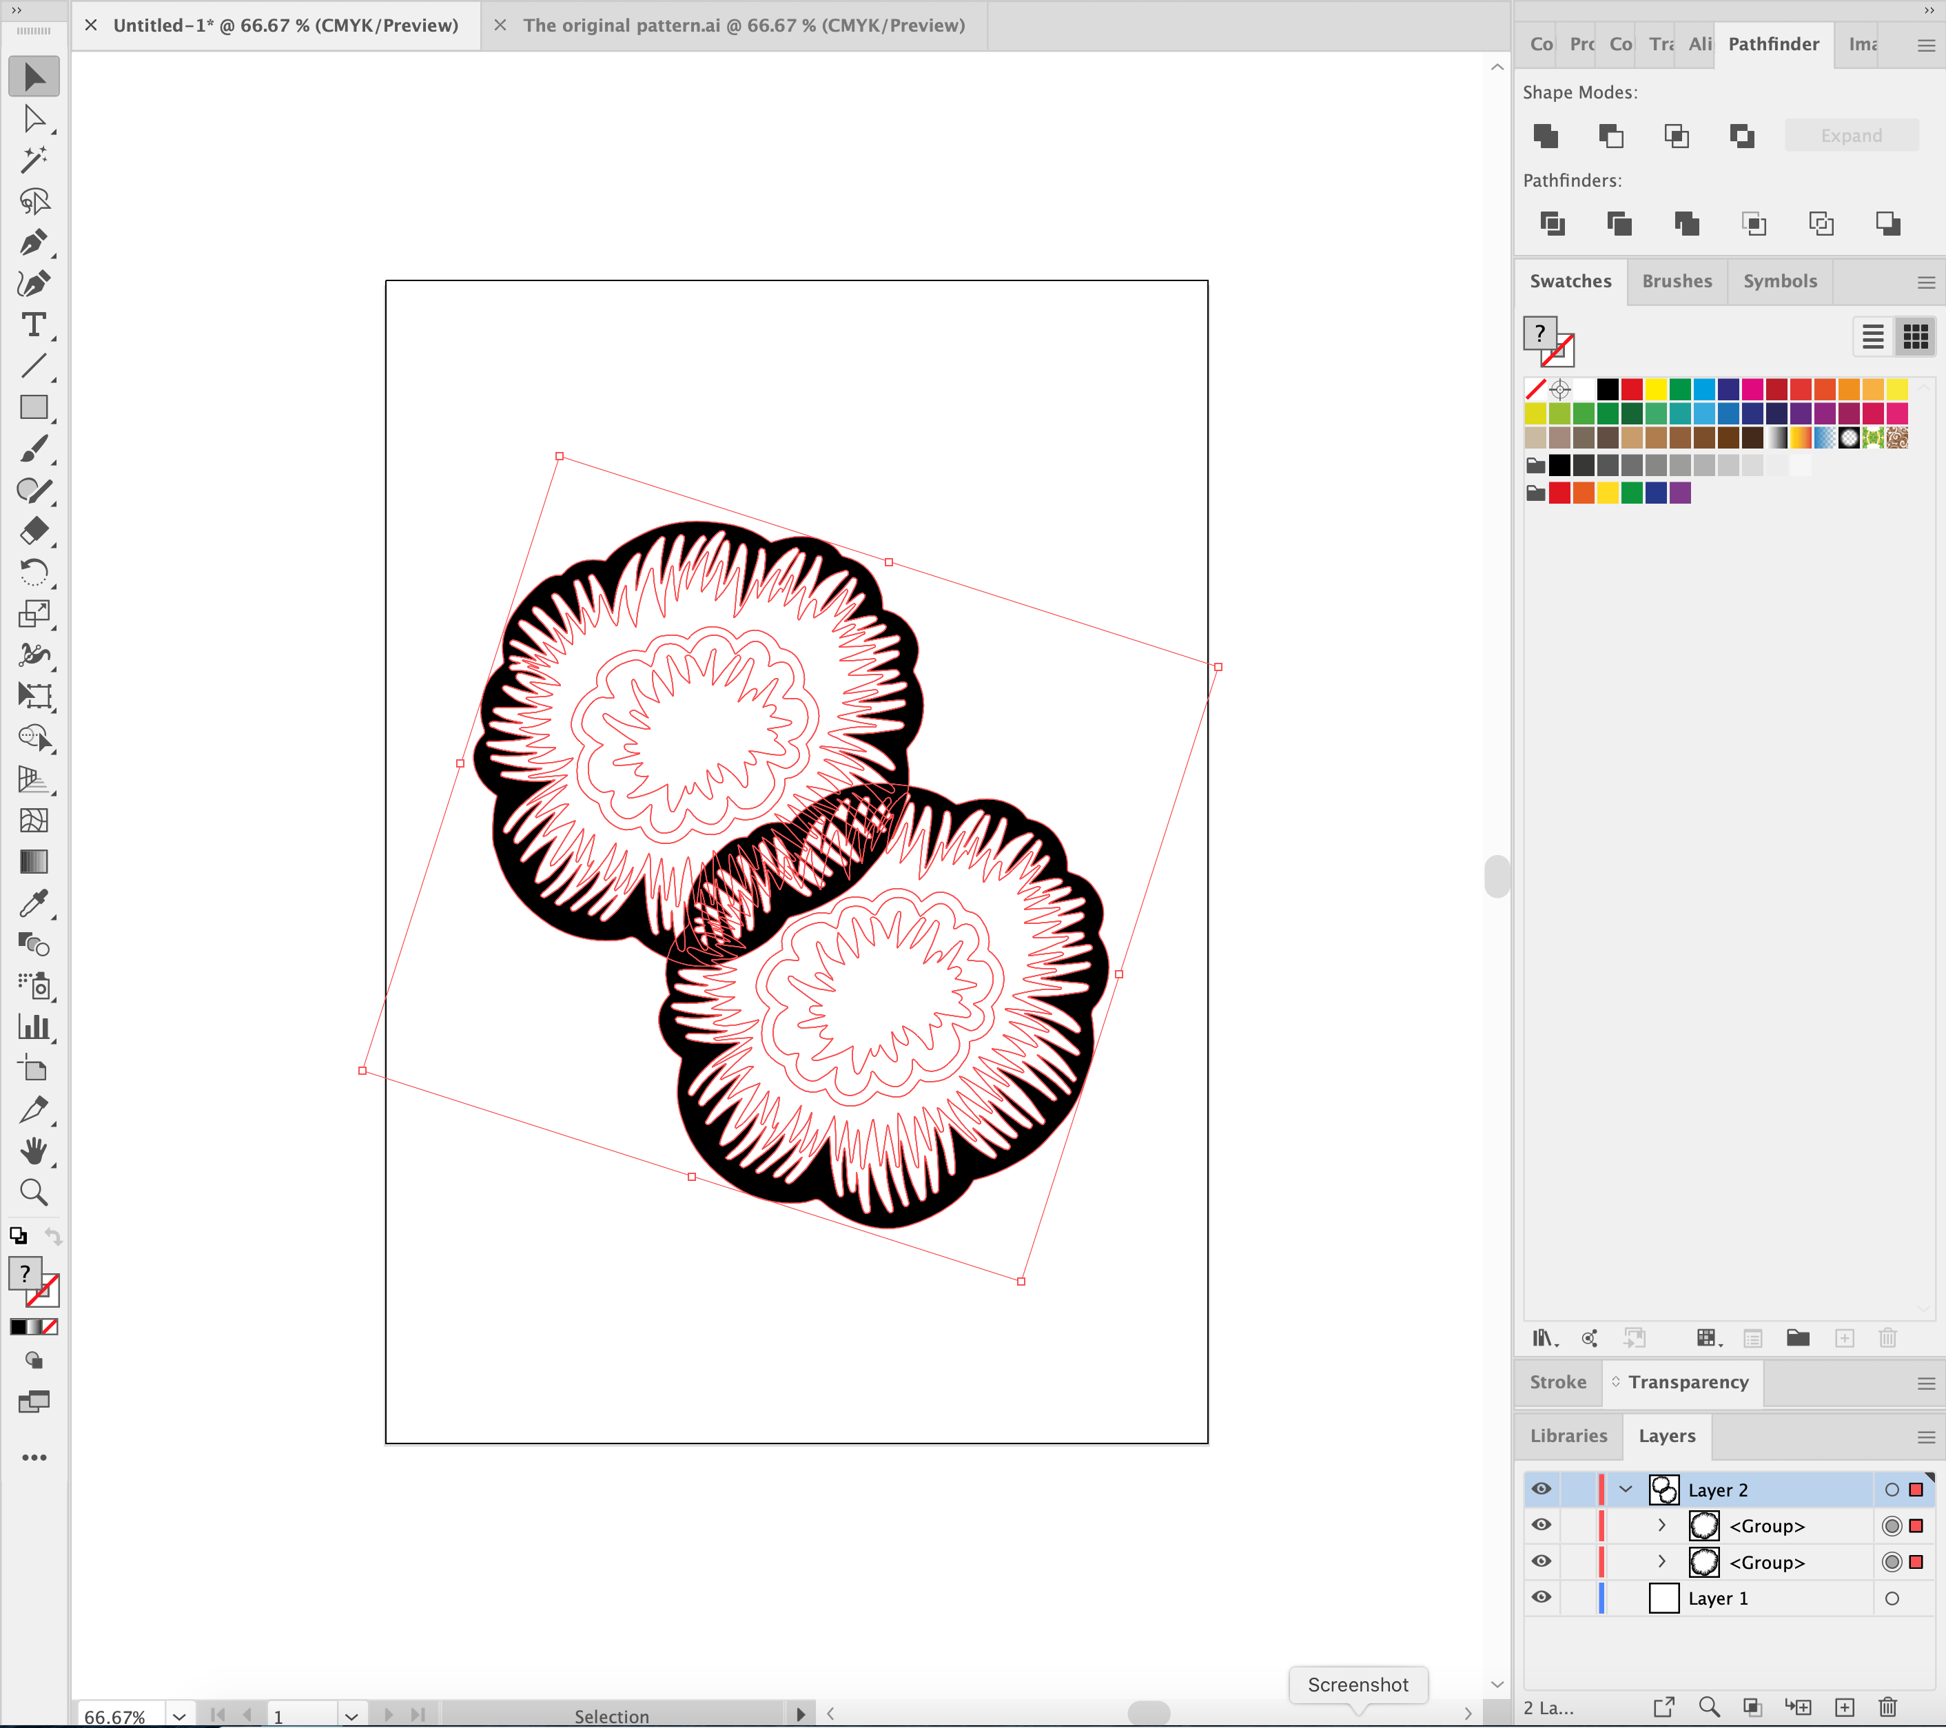Image resolution: width=1946 pixels, height=1728 pixels.
Task: Collapse the Layer 2 contents
Action: click(x=1625, y=1489)
